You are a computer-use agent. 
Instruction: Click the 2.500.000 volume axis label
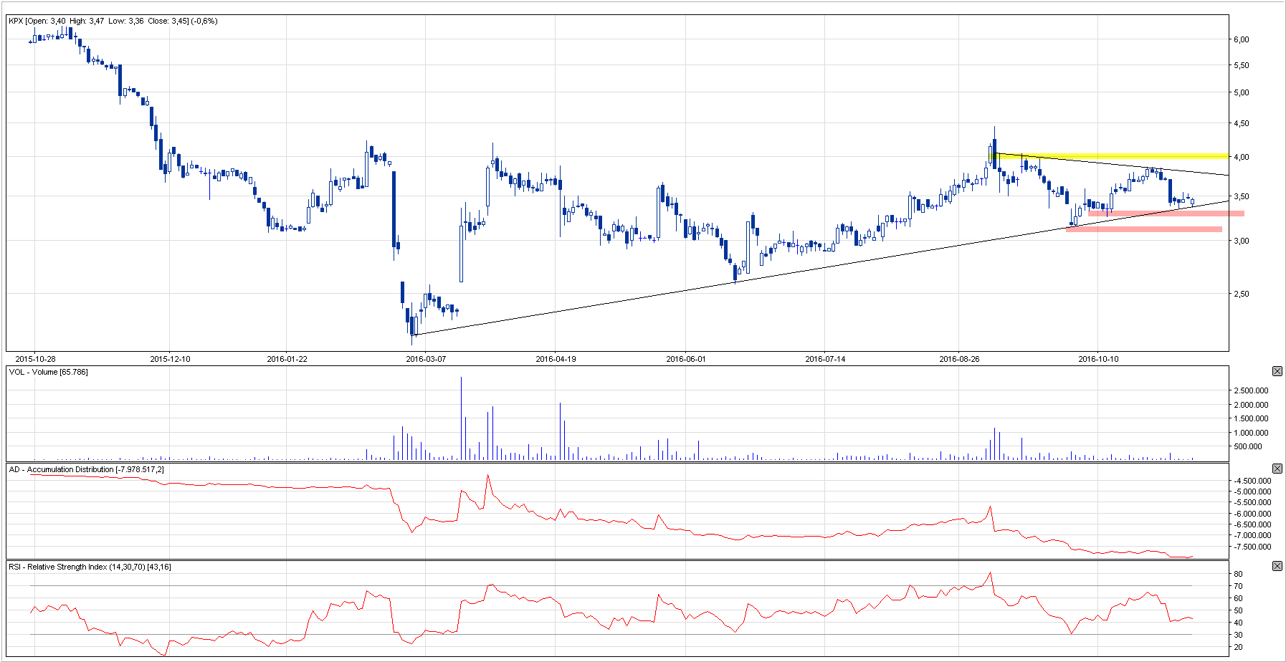pos(1251,391)
